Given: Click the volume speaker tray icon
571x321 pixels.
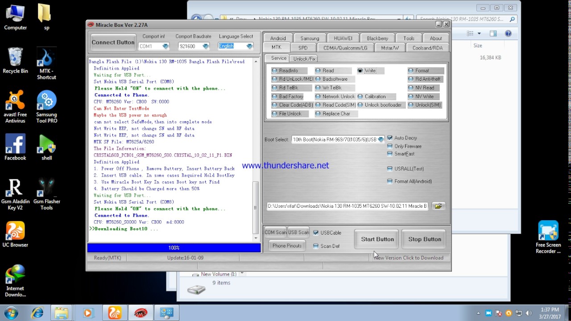Looking at the screenshot, I should click(529, 313).
